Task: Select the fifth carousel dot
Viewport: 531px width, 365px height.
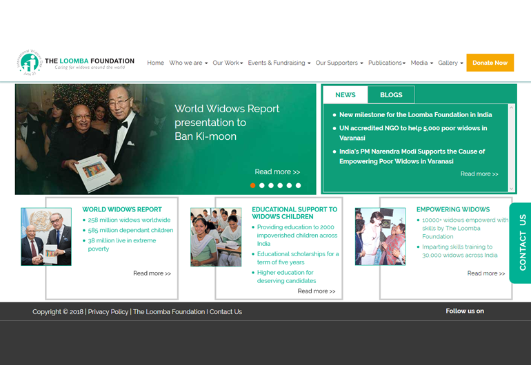Action: point(289,185)
